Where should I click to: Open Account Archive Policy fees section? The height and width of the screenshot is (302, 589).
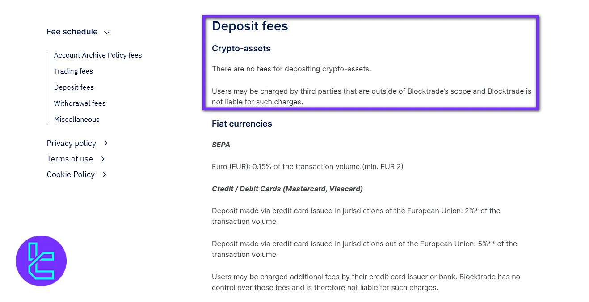coord(98,55)
